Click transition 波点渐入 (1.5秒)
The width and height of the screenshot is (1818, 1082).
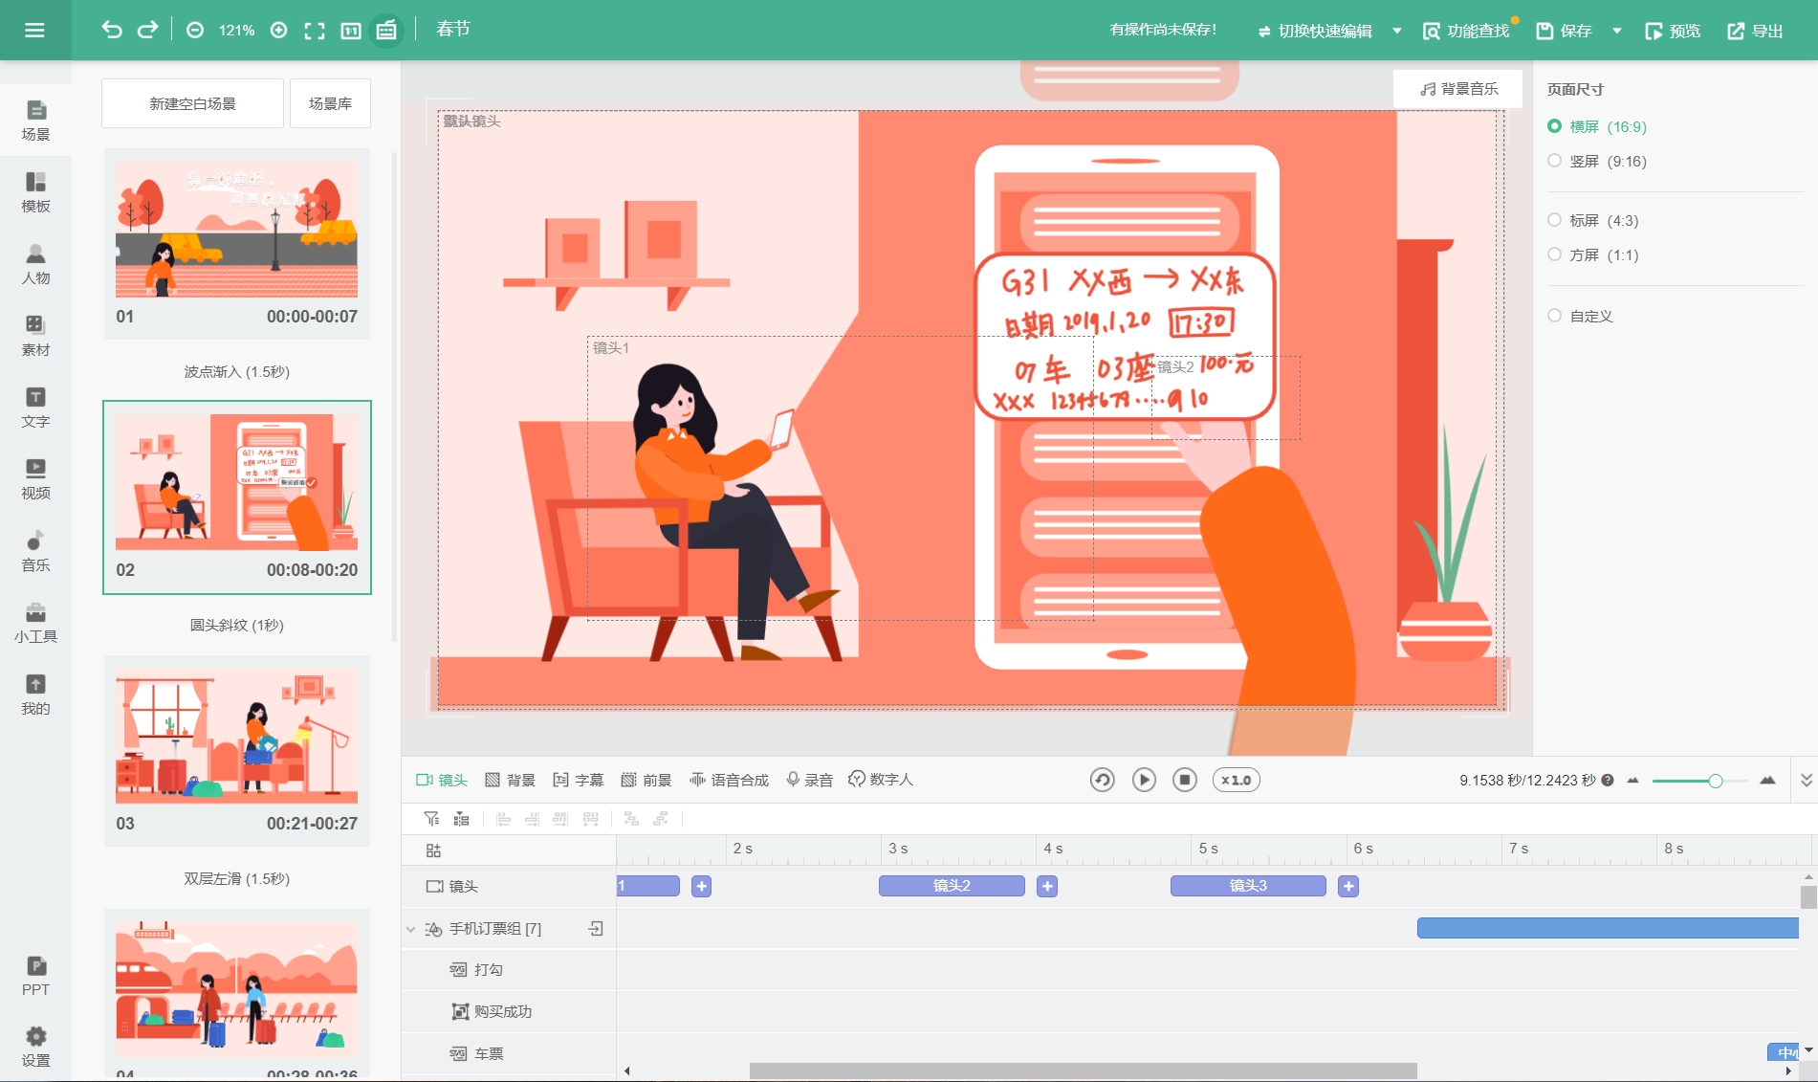236,371
